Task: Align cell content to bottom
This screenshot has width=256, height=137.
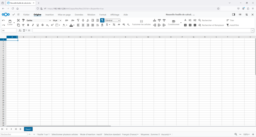Action: point(88,20)
